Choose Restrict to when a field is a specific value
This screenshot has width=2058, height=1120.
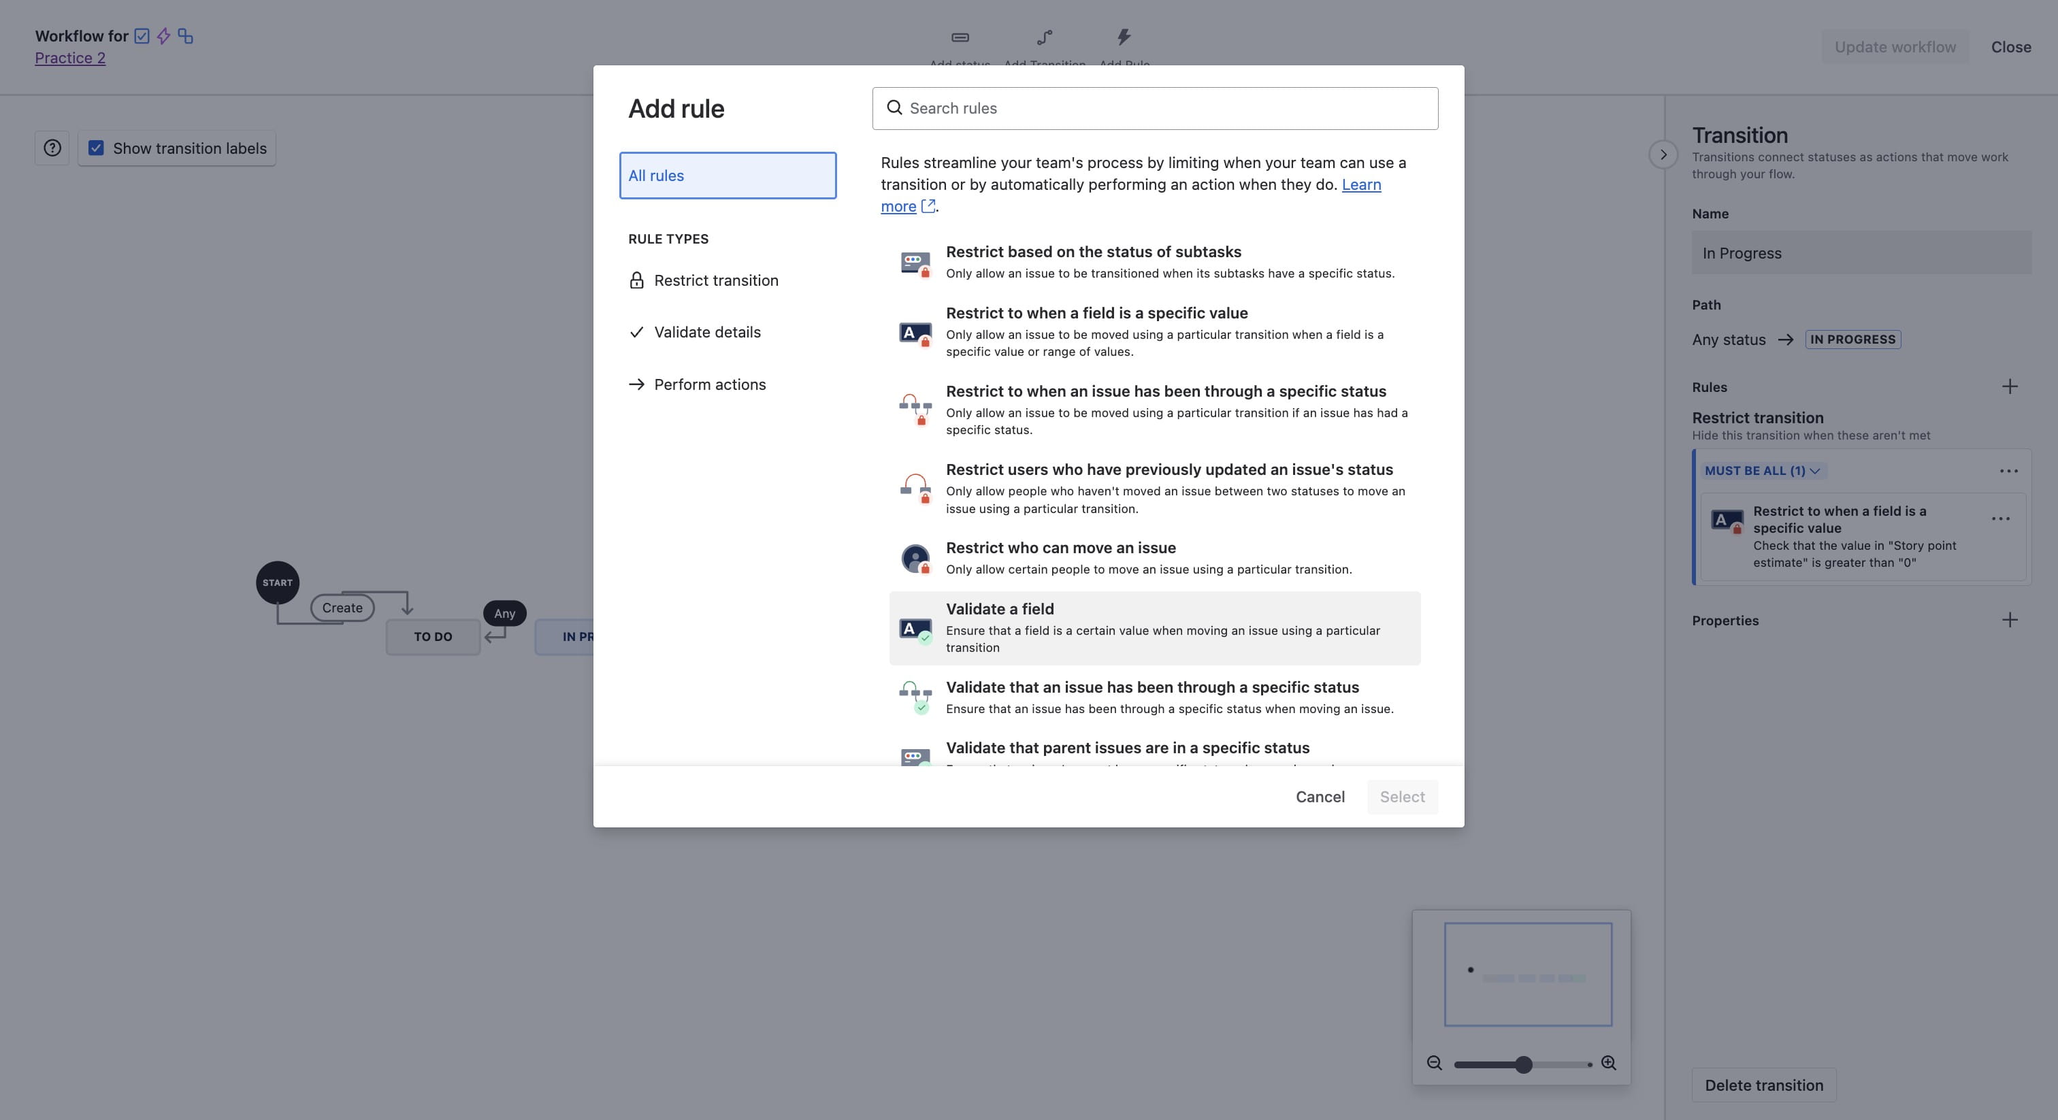pyautogui.click(x=1154, y=332)
